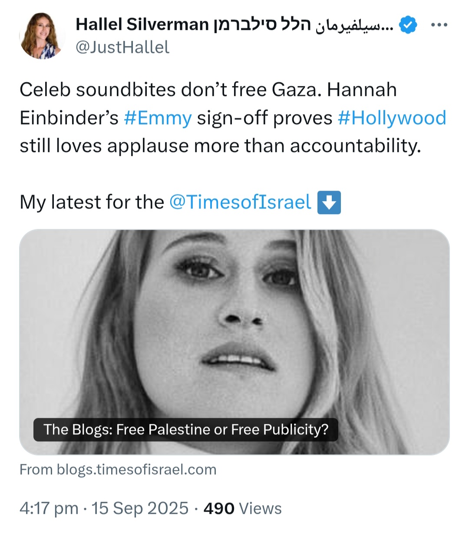Open the #Hollywood hashtag
This screenshot has width=469, height=533.
392,118
